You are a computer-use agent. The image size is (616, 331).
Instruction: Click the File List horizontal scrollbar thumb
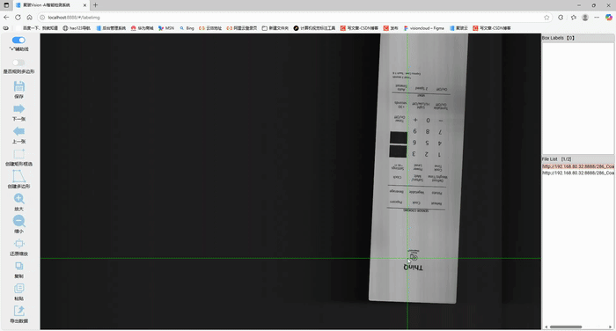point(566,327)
